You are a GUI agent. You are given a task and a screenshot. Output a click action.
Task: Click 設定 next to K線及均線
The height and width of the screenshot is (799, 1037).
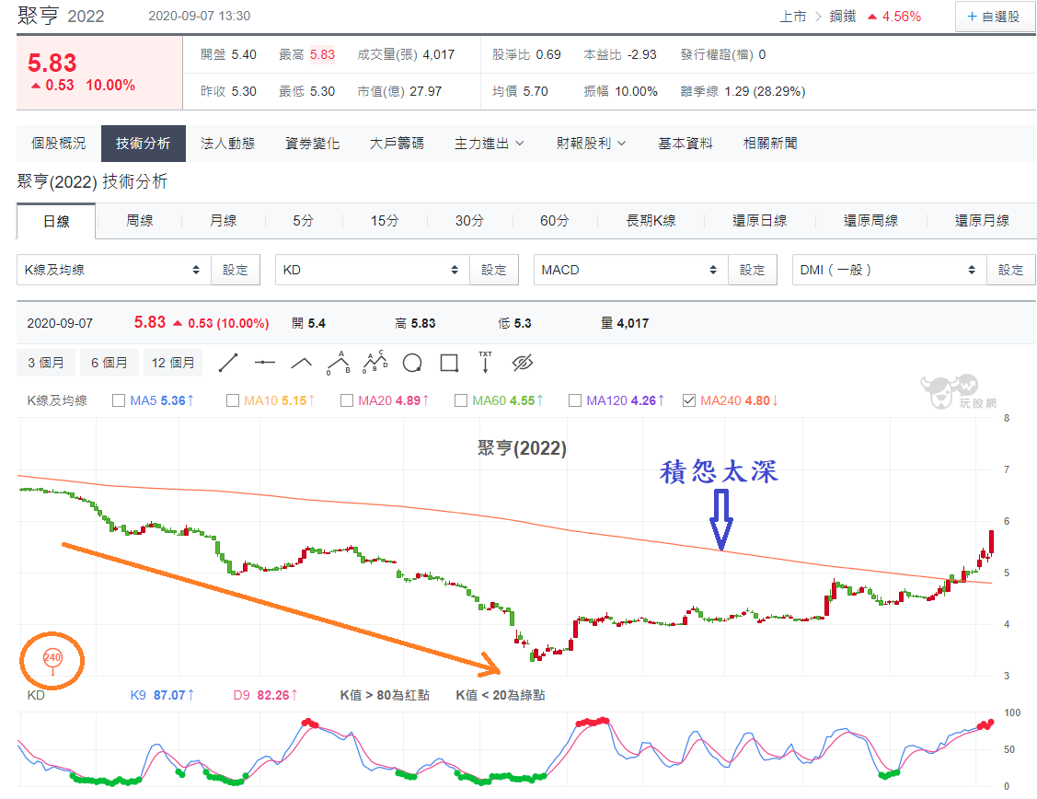pyautogui.click(x=236, y=270)
